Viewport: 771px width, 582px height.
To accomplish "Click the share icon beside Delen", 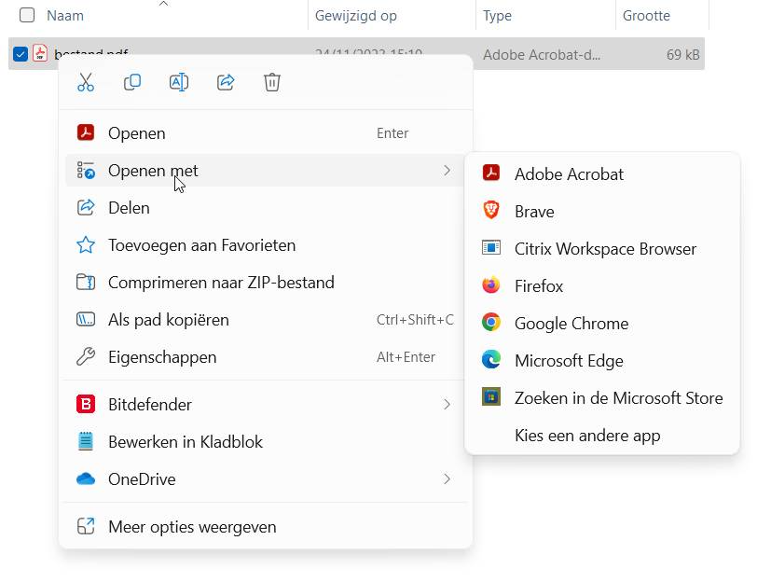I will 86,208.
